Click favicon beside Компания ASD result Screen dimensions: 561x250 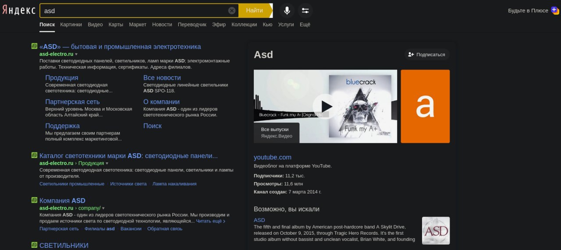[34, 200]
